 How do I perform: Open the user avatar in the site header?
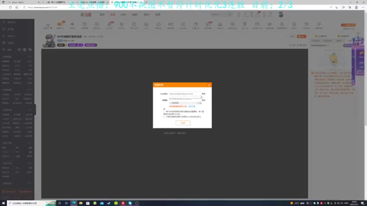coord(281,15)
